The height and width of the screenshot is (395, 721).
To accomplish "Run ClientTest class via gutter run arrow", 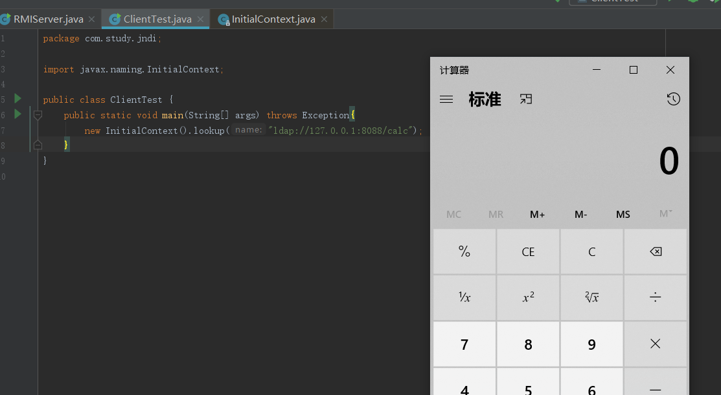I will [17, 99].
